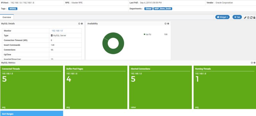Click the IP/Host address value
Screen dimensions: 256x116
[x=22, y=3]
